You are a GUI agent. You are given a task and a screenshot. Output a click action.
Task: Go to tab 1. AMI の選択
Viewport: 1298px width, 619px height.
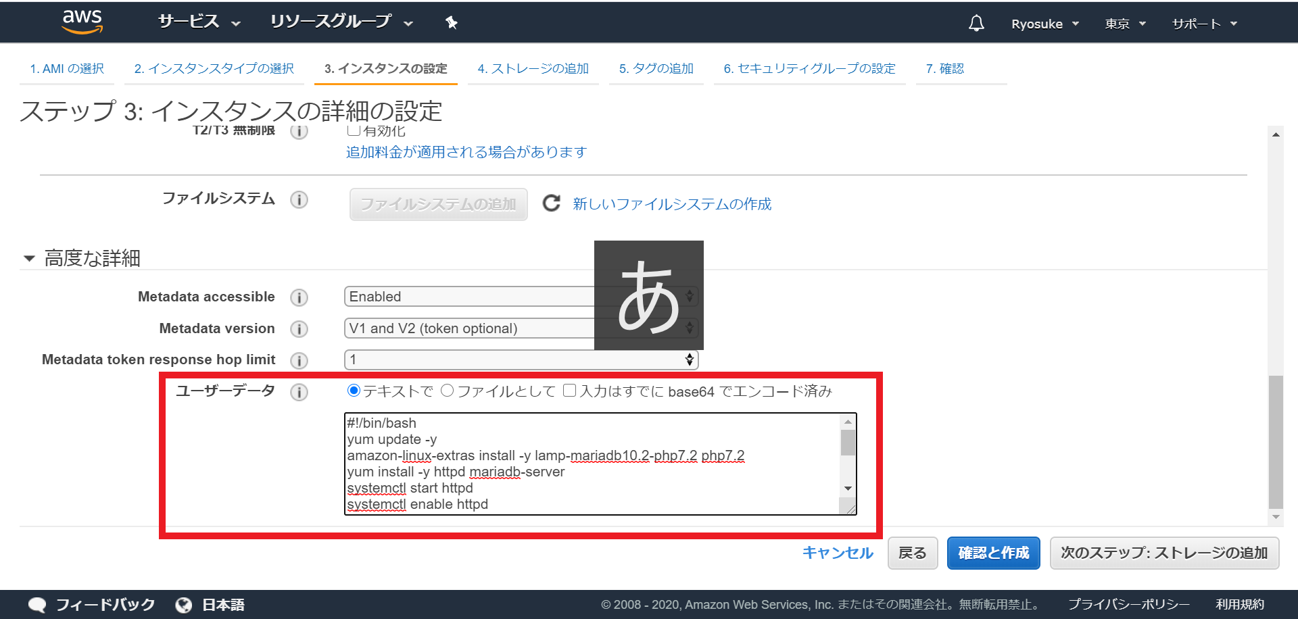[67, 69]
